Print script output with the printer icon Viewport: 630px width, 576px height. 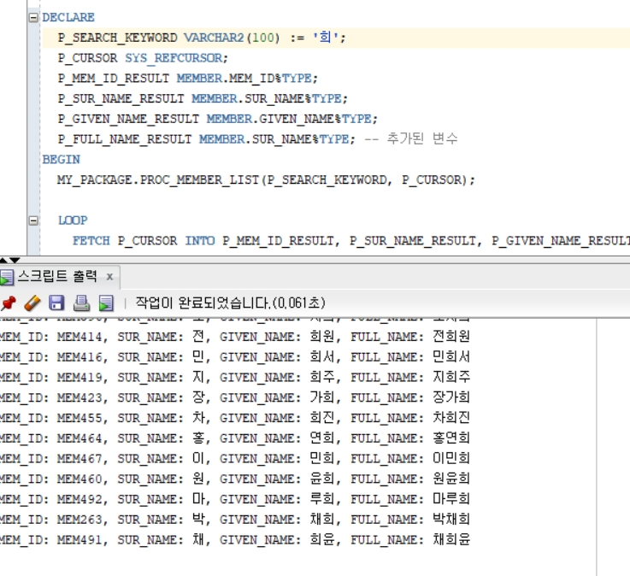(81, 303)
